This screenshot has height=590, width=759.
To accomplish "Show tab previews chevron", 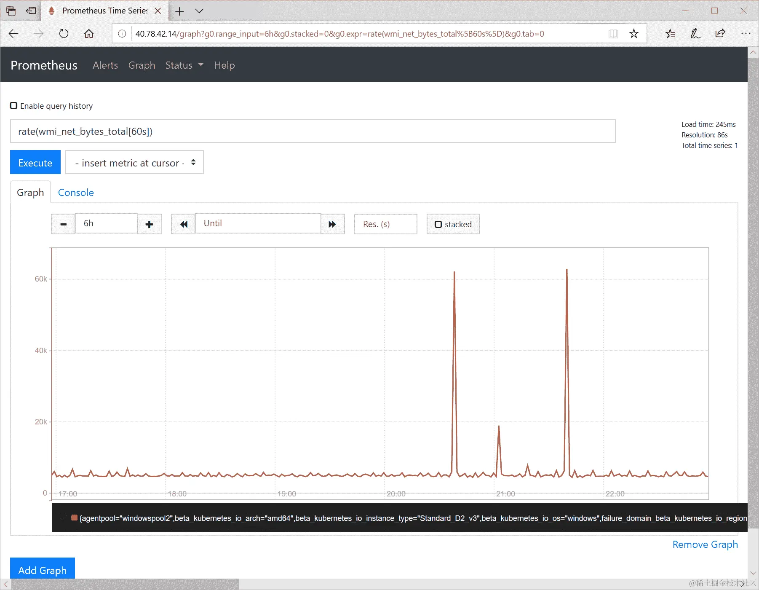I will pos(199,11).
